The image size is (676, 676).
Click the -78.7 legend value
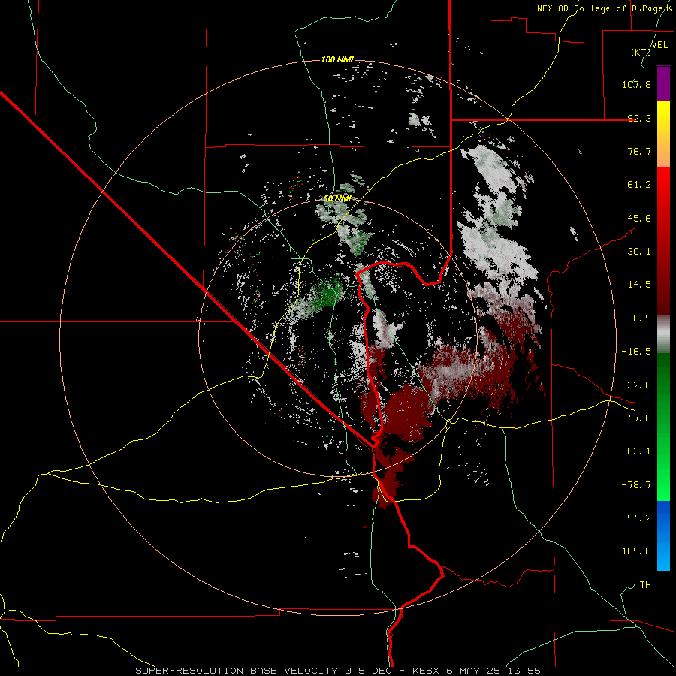(x=636, y=485)
